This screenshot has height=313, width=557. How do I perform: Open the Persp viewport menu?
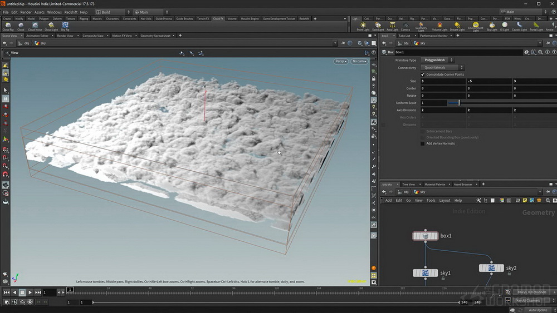coord(341,61)
